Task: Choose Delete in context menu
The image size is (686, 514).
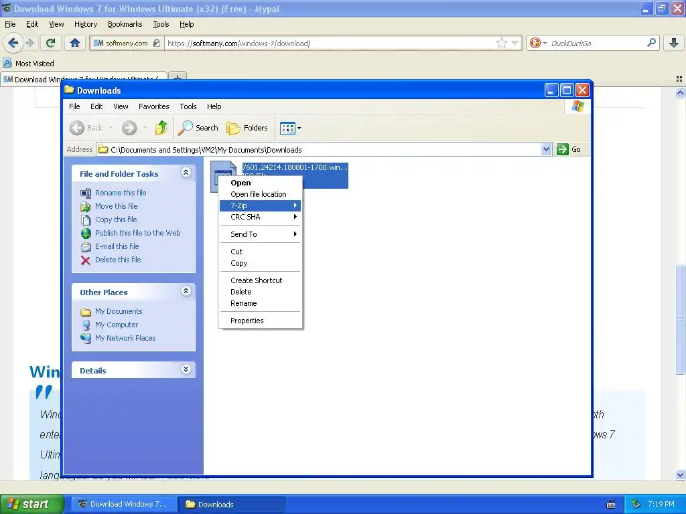Action: click(261, 292)
